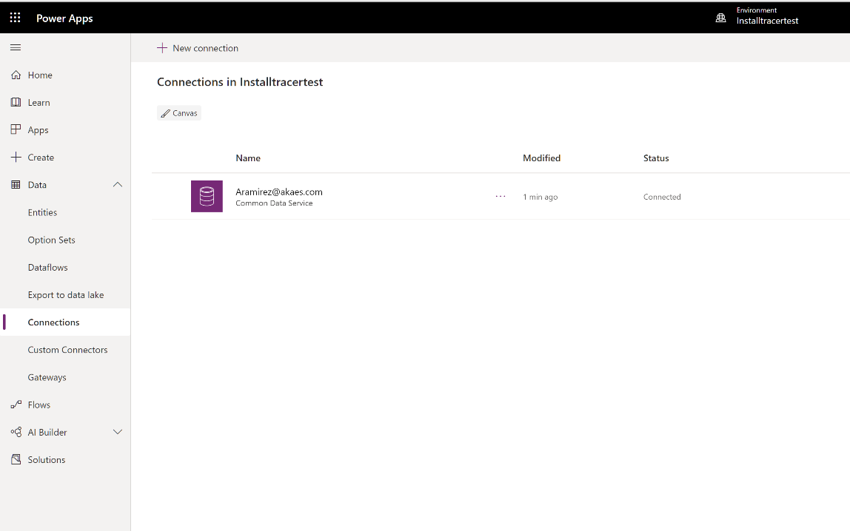Open the Aramirez@akaes.com connection

click(278, 192)
